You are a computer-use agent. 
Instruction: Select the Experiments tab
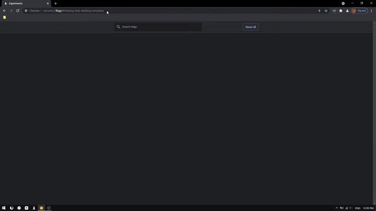[x=25, y=4]
